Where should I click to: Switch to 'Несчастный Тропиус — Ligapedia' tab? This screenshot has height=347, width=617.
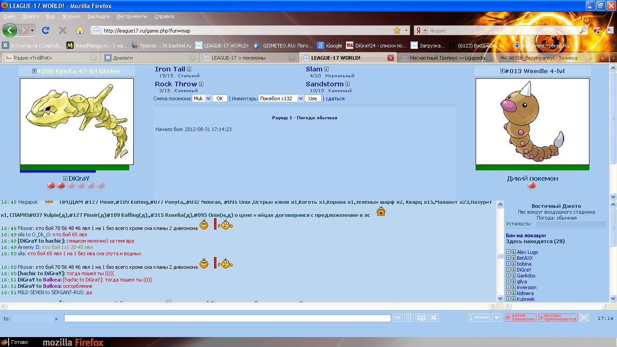446,58
